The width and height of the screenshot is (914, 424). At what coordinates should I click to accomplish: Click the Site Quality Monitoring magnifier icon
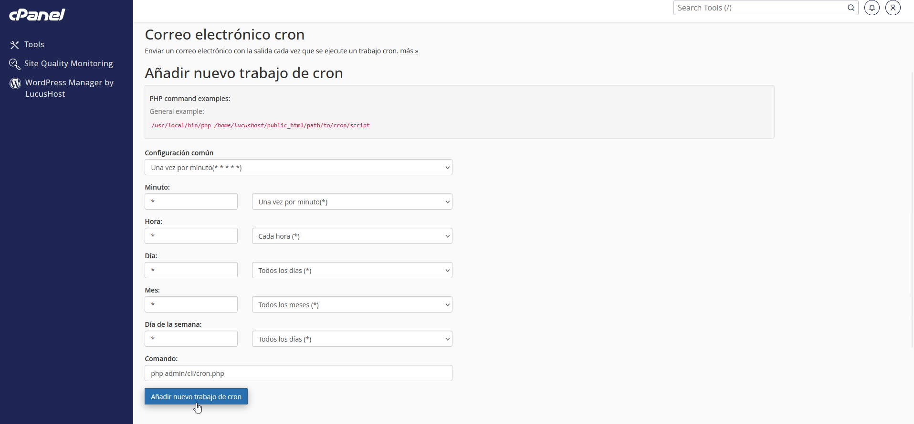point(15,64)
